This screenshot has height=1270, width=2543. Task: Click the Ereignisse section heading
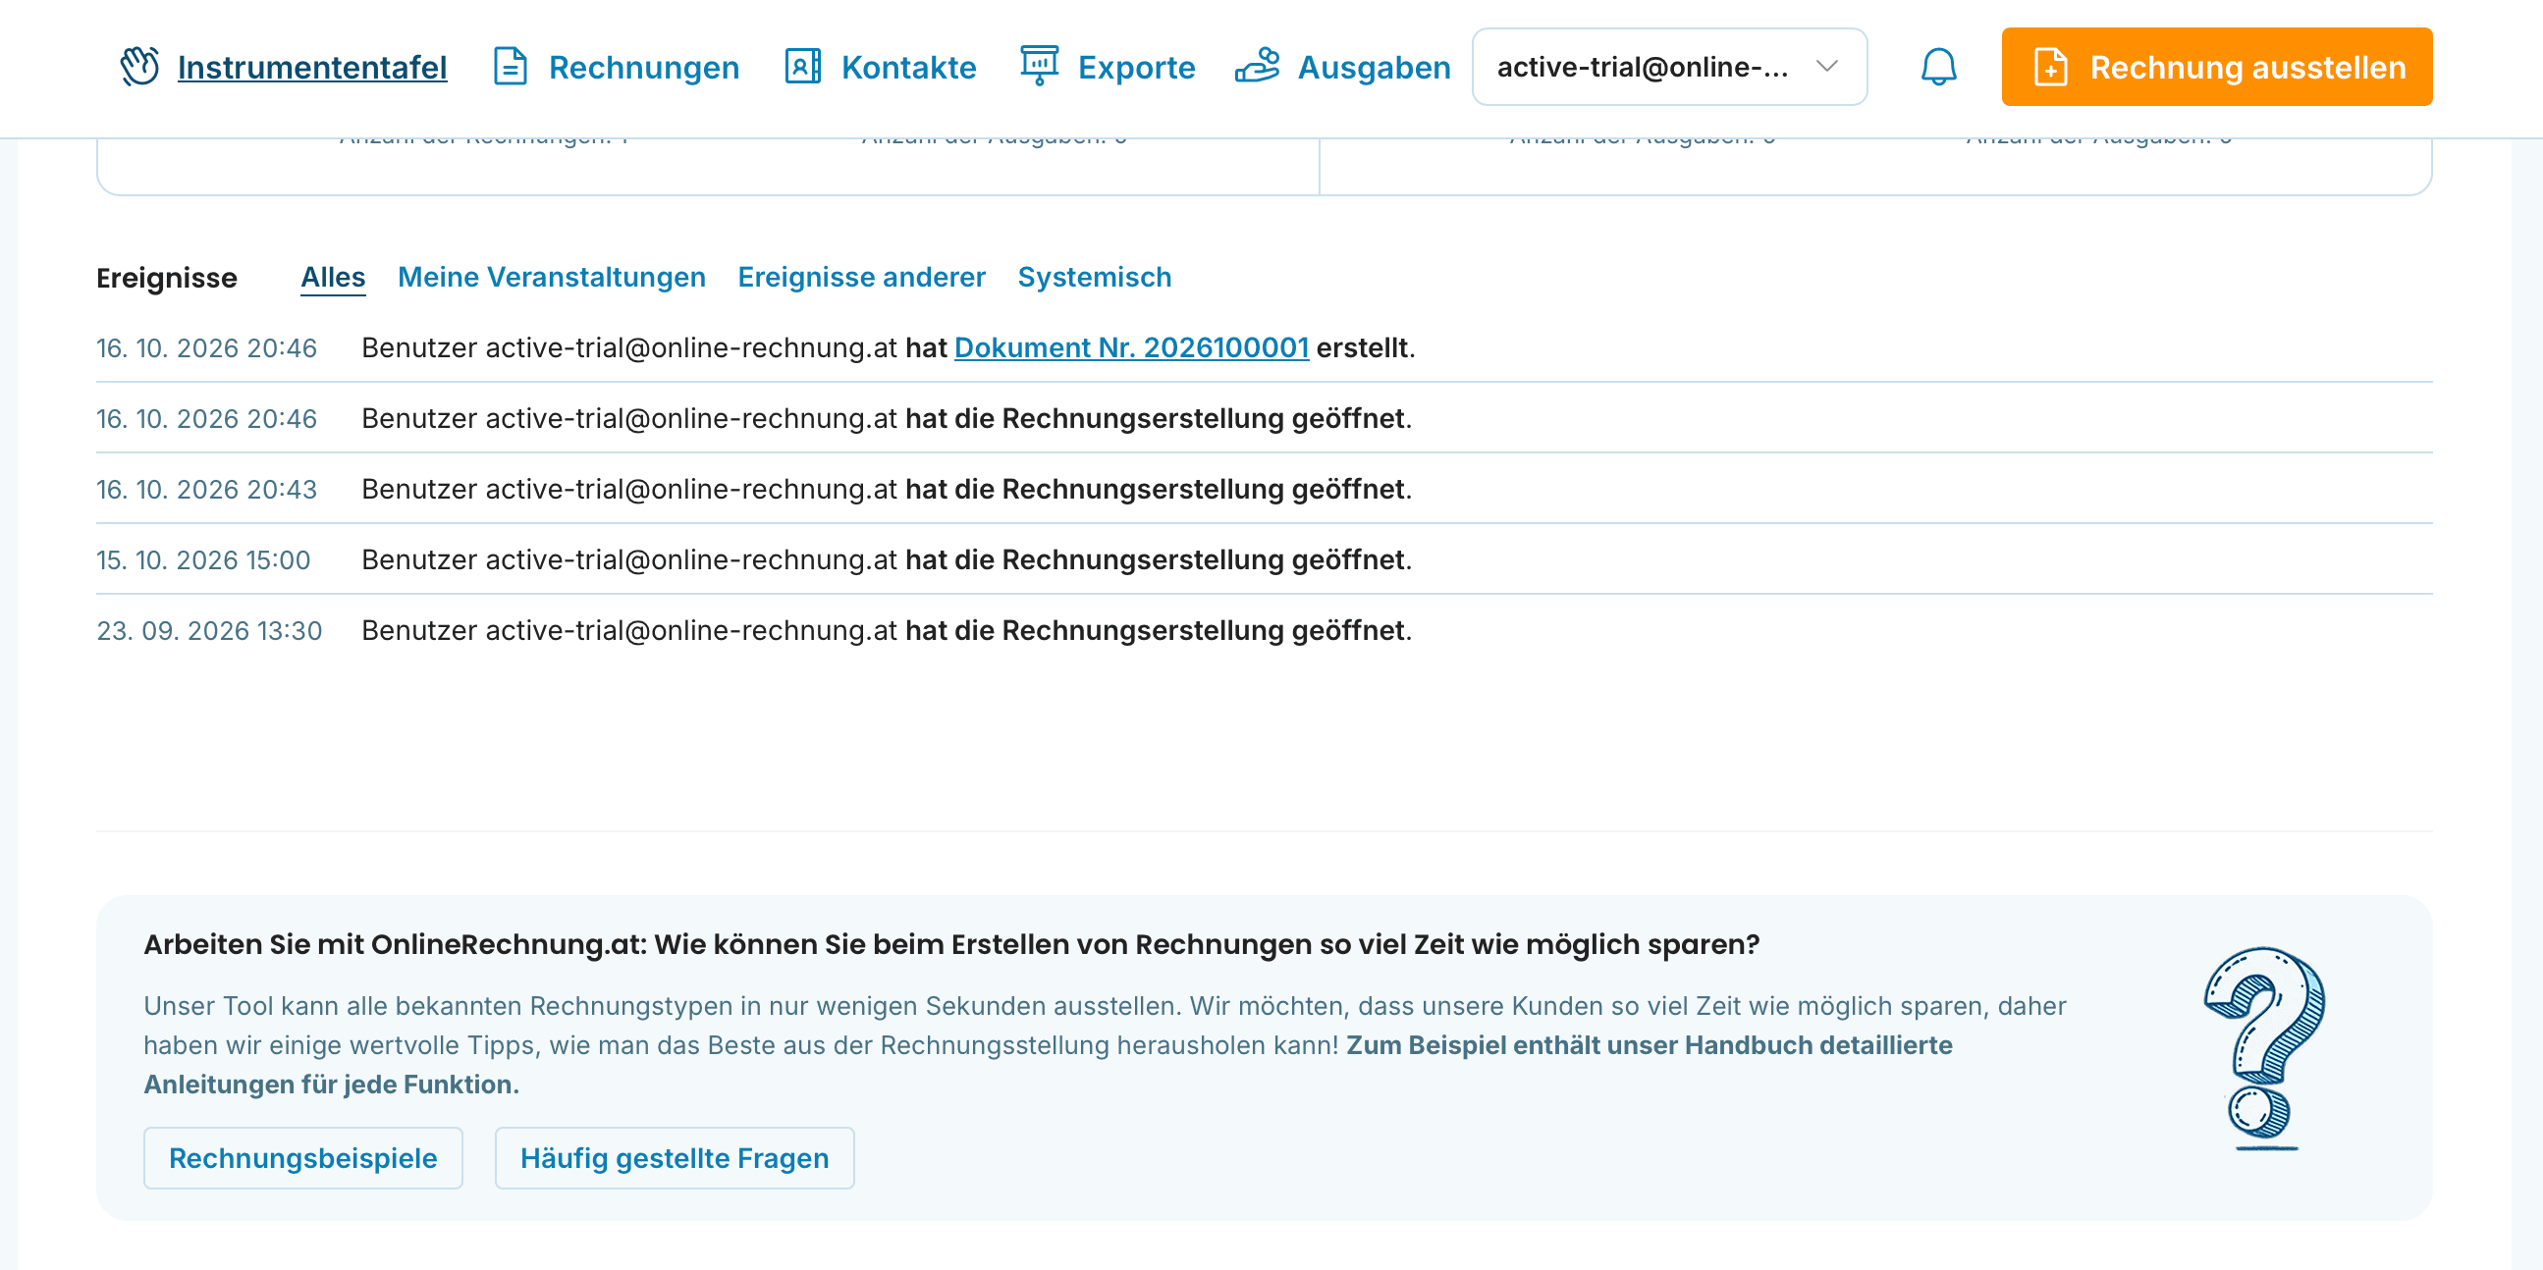(167, 279)
